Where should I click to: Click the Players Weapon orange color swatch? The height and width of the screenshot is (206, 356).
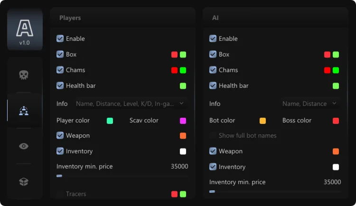(x=183, y=136)
